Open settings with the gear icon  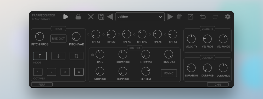point(228,17)
